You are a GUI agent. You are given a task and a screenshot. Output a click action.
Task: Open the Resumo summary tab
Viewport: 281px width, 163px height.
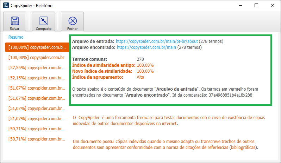click(x=16, y=37)
